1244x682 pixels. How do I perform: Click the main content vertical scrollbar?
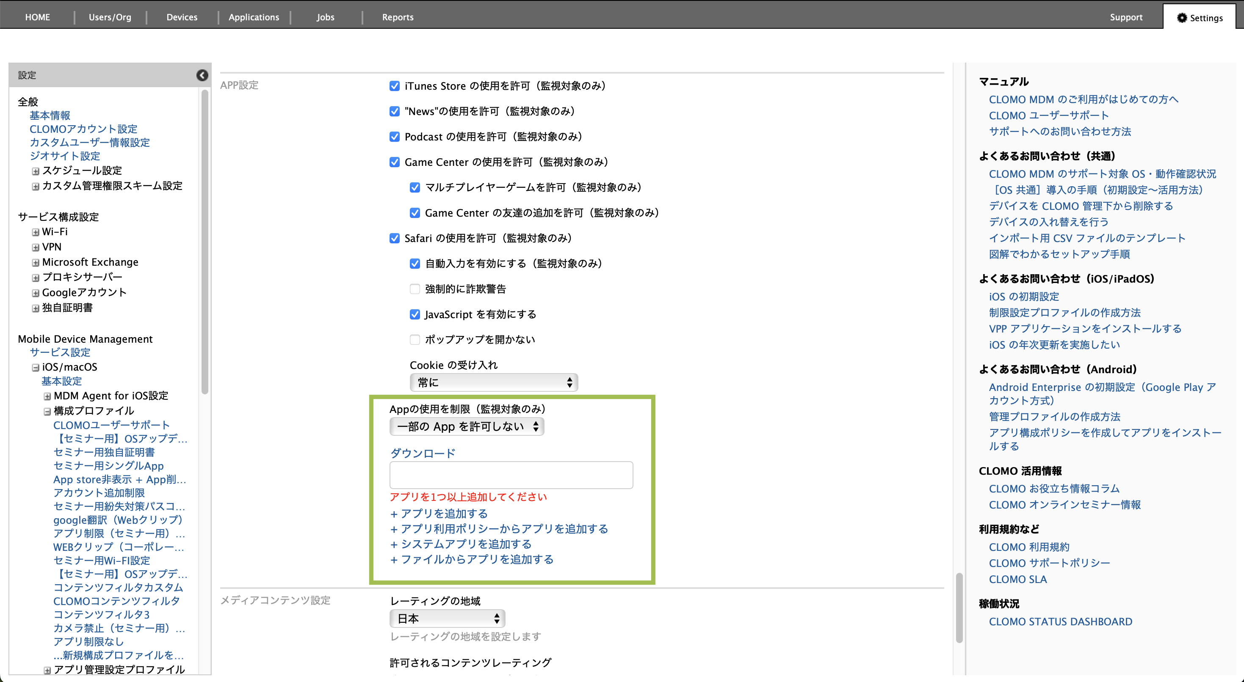pos(959,607)
